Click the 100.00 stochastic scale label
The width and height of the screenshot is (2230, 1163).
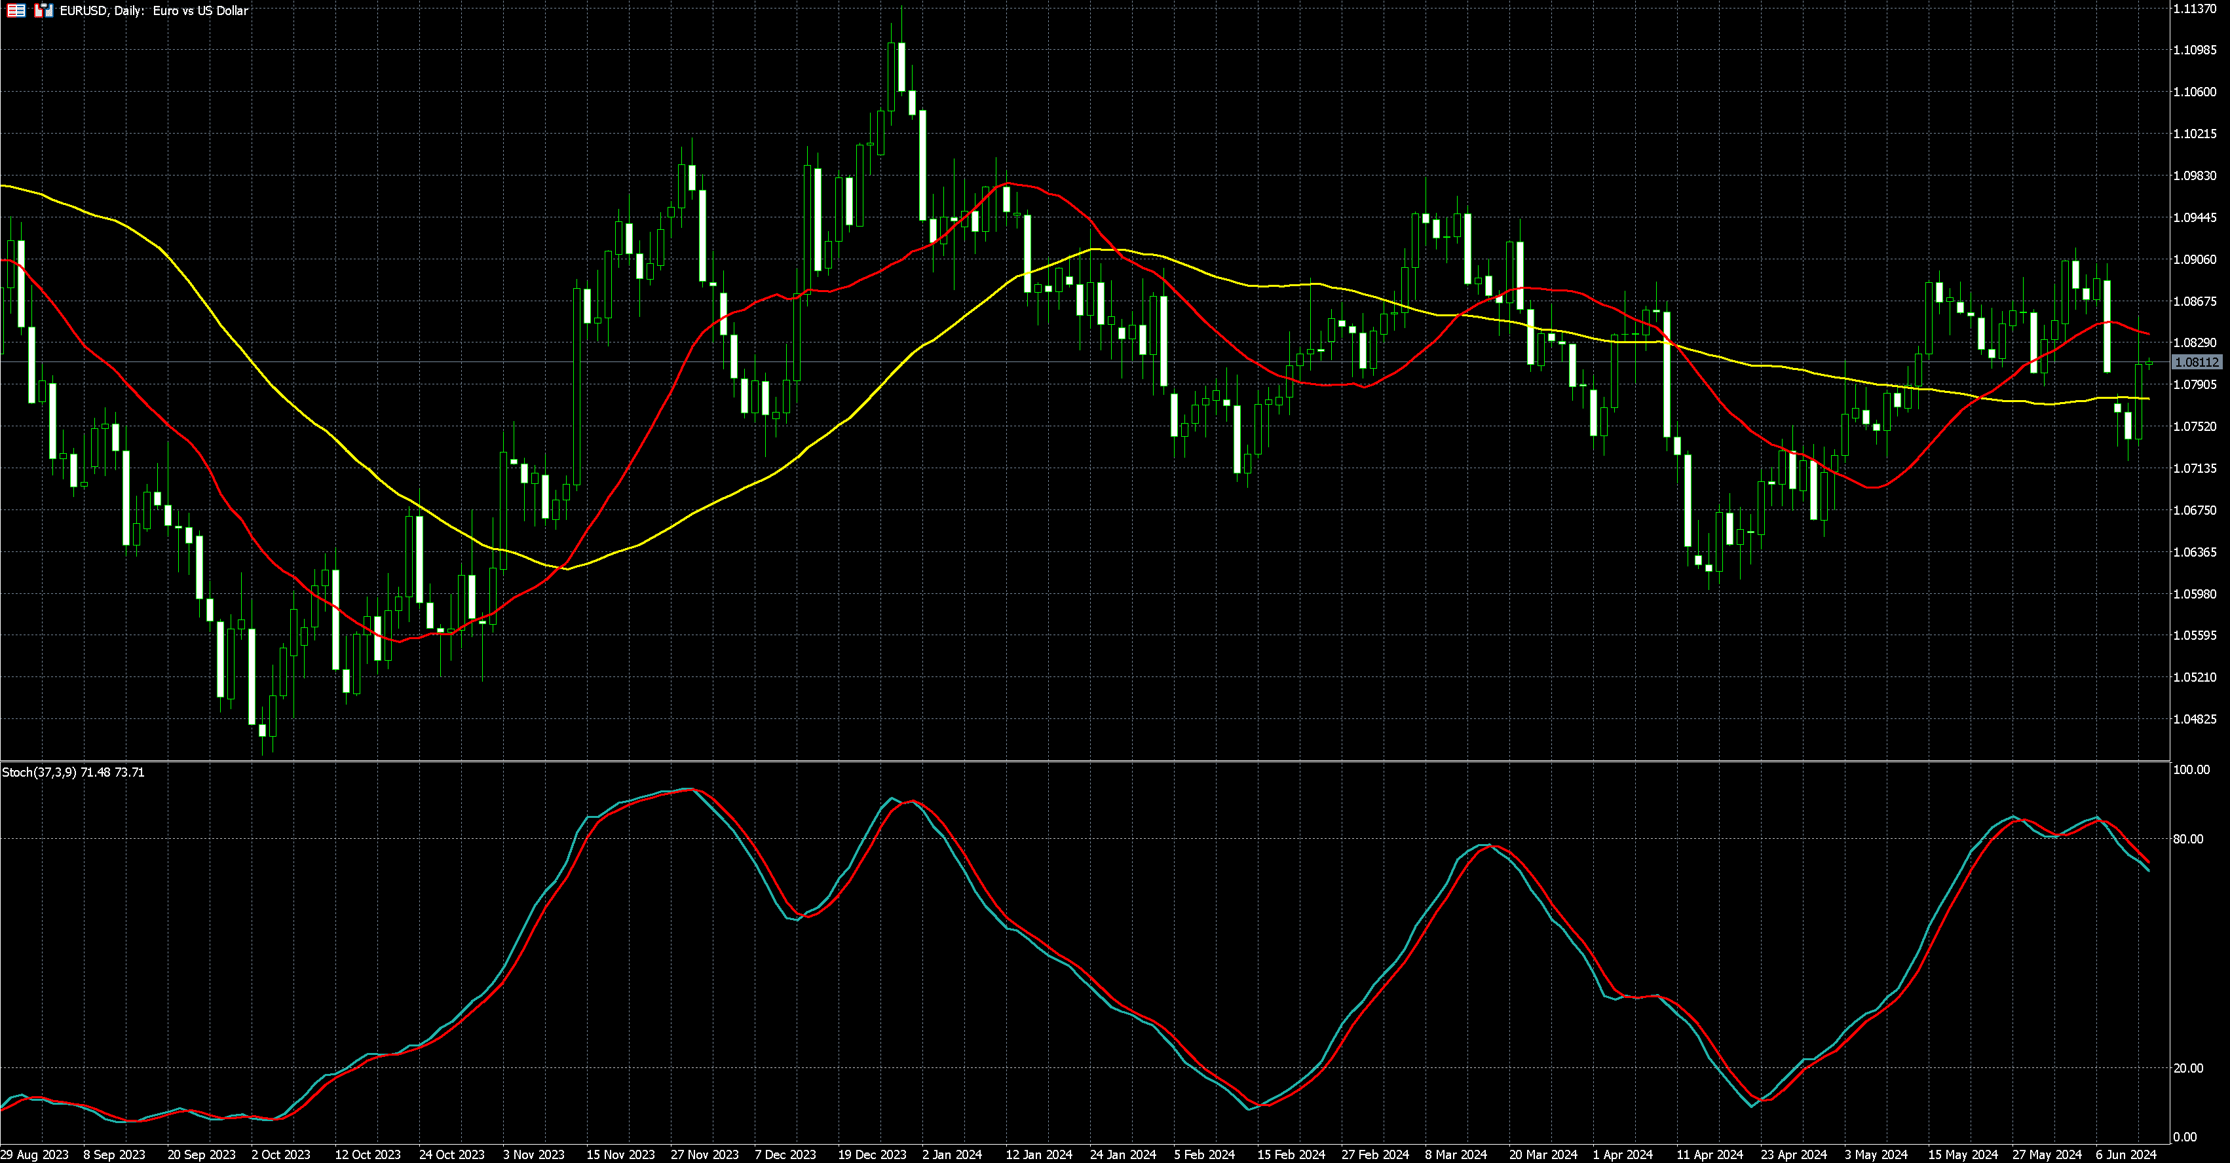pyautogui.click(x=2191, y=769)
